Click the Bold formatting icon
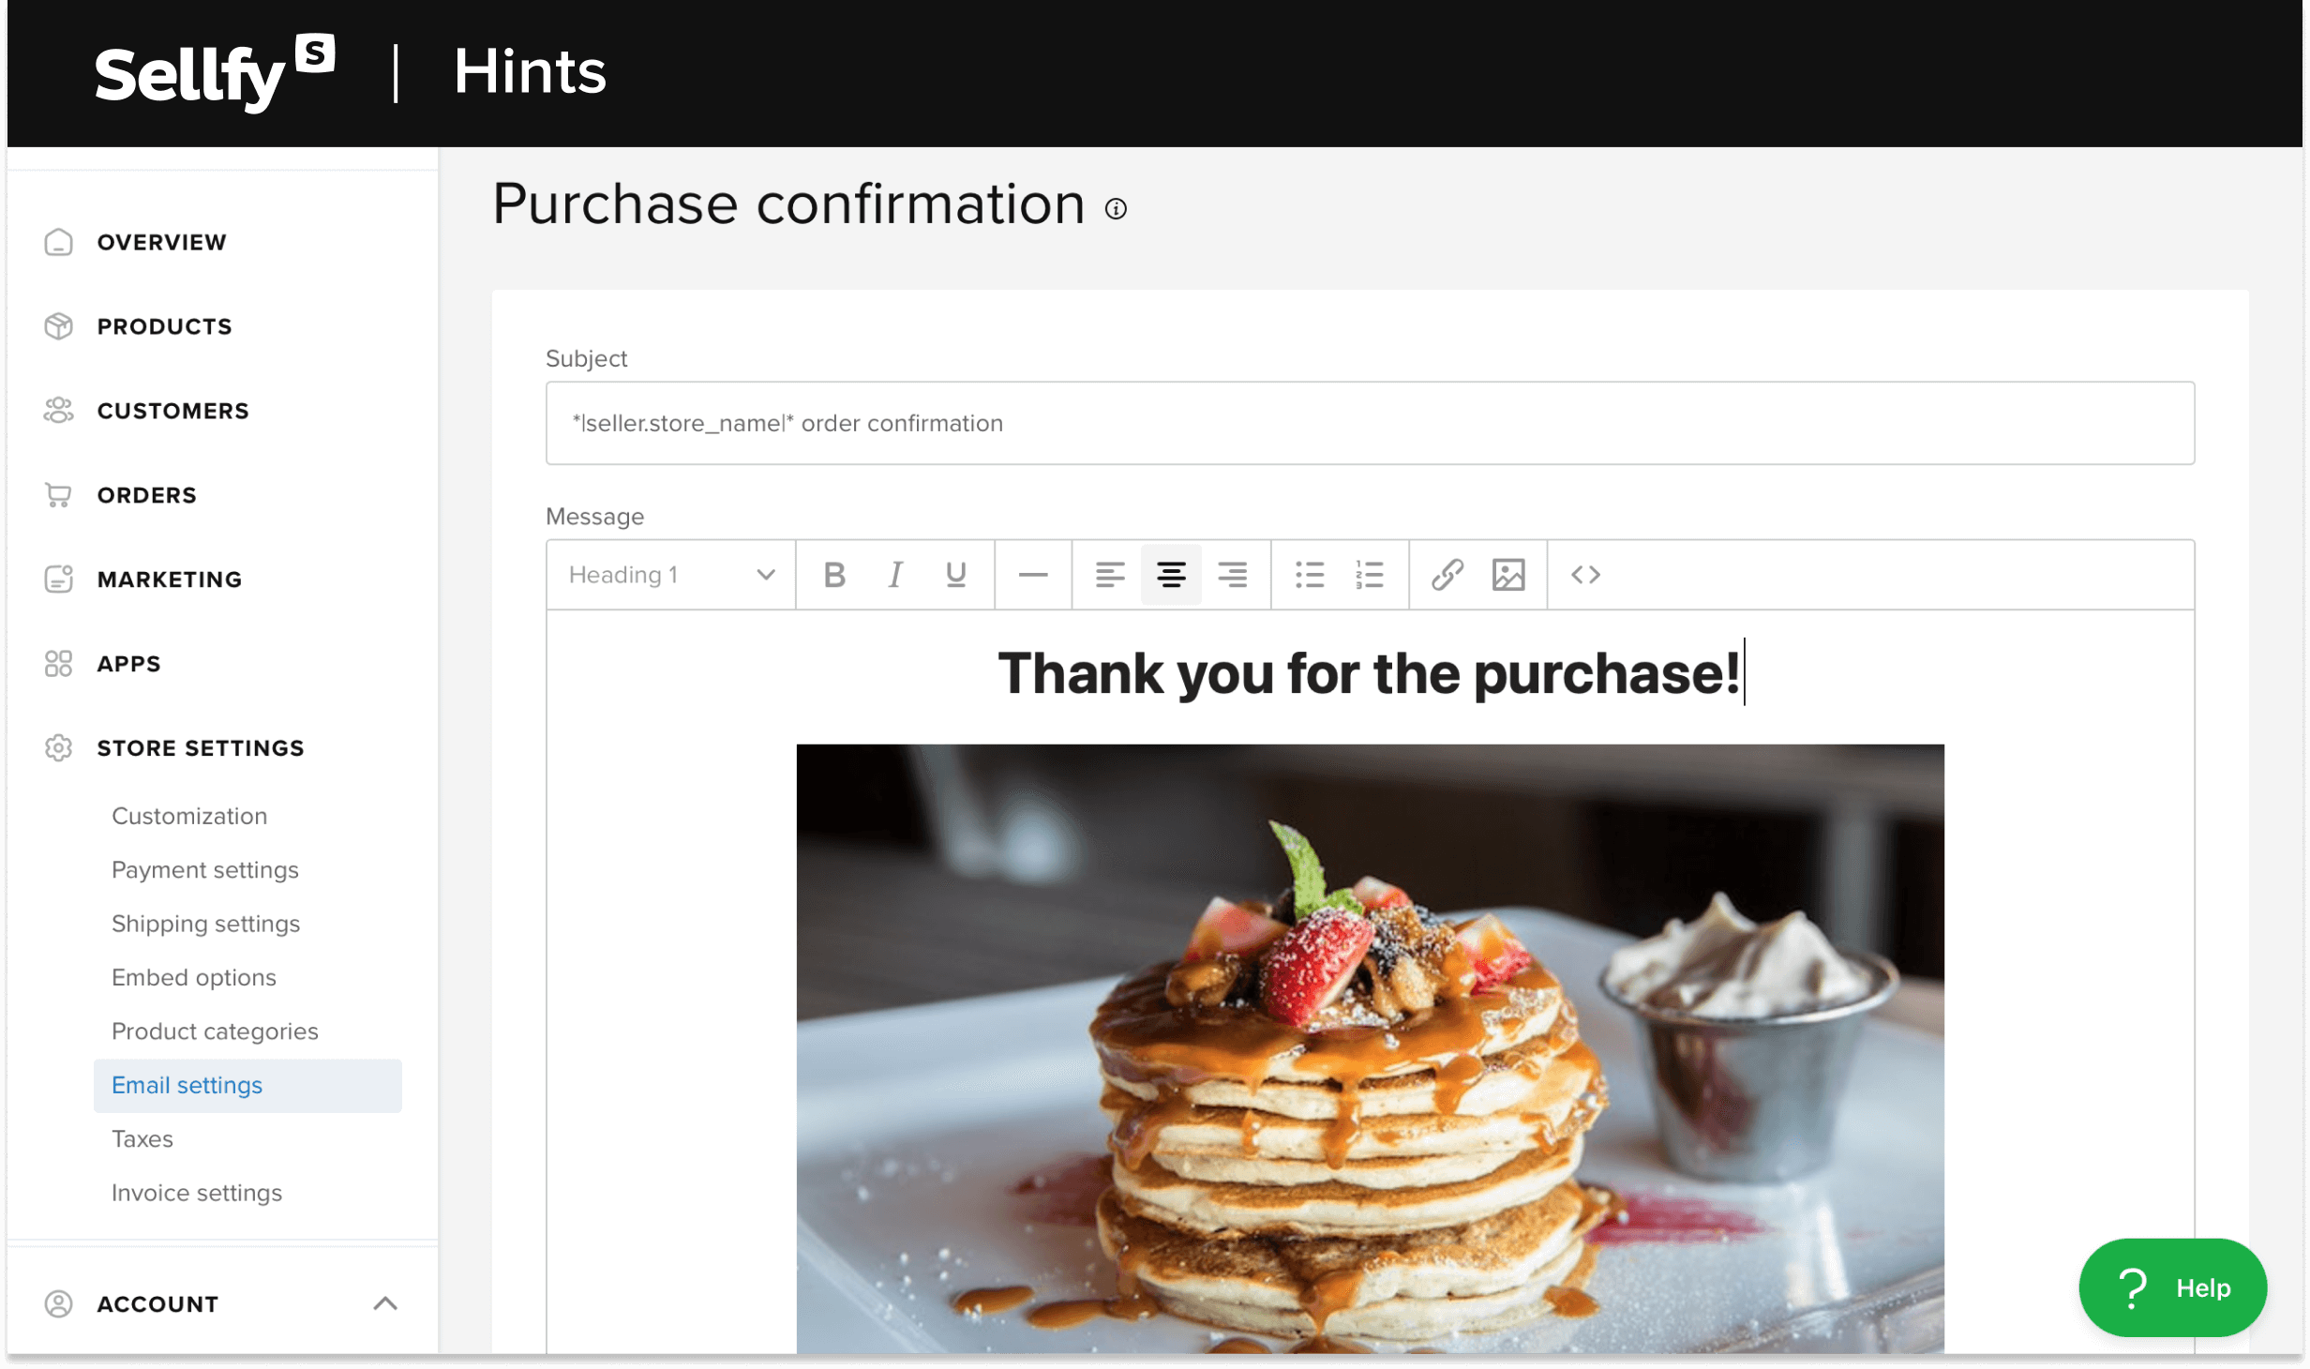Image resolution: width=2310 pixels, height=1369 pixels. click(x=832, y=574)
